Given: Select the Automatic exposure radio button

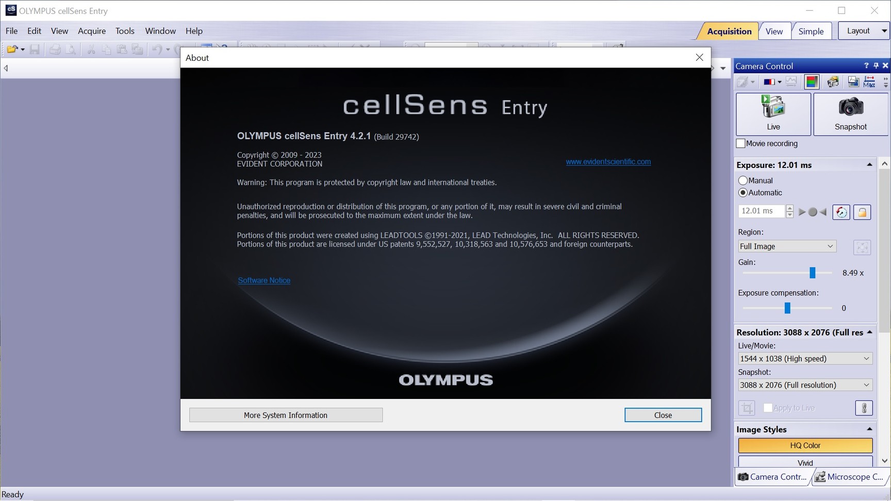Looking at the screenshot, I should [743, 193].
